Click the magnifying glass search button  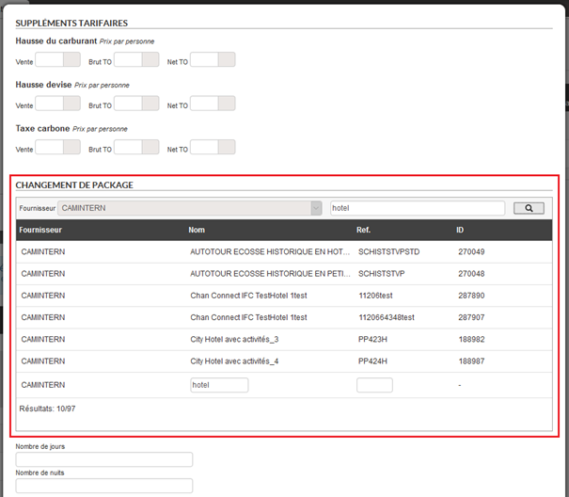click(x=529, y=208)
